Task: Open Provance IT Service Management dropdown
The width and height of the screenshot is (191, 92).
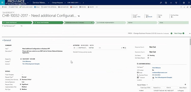Action: 28,3
